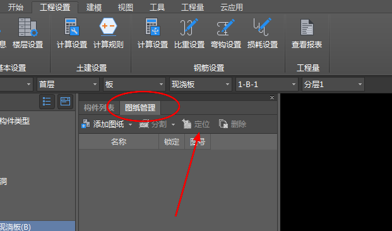392x231 pixels.
Task: Switch to 工具 ribbon tab
Action: point(157,7)
